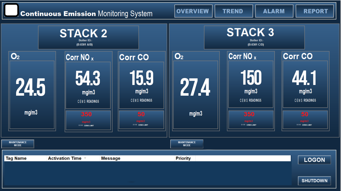This screenshot has width=341, height=191.
Task: Click the Activation Time sort arrow
Action: point(85,158)
